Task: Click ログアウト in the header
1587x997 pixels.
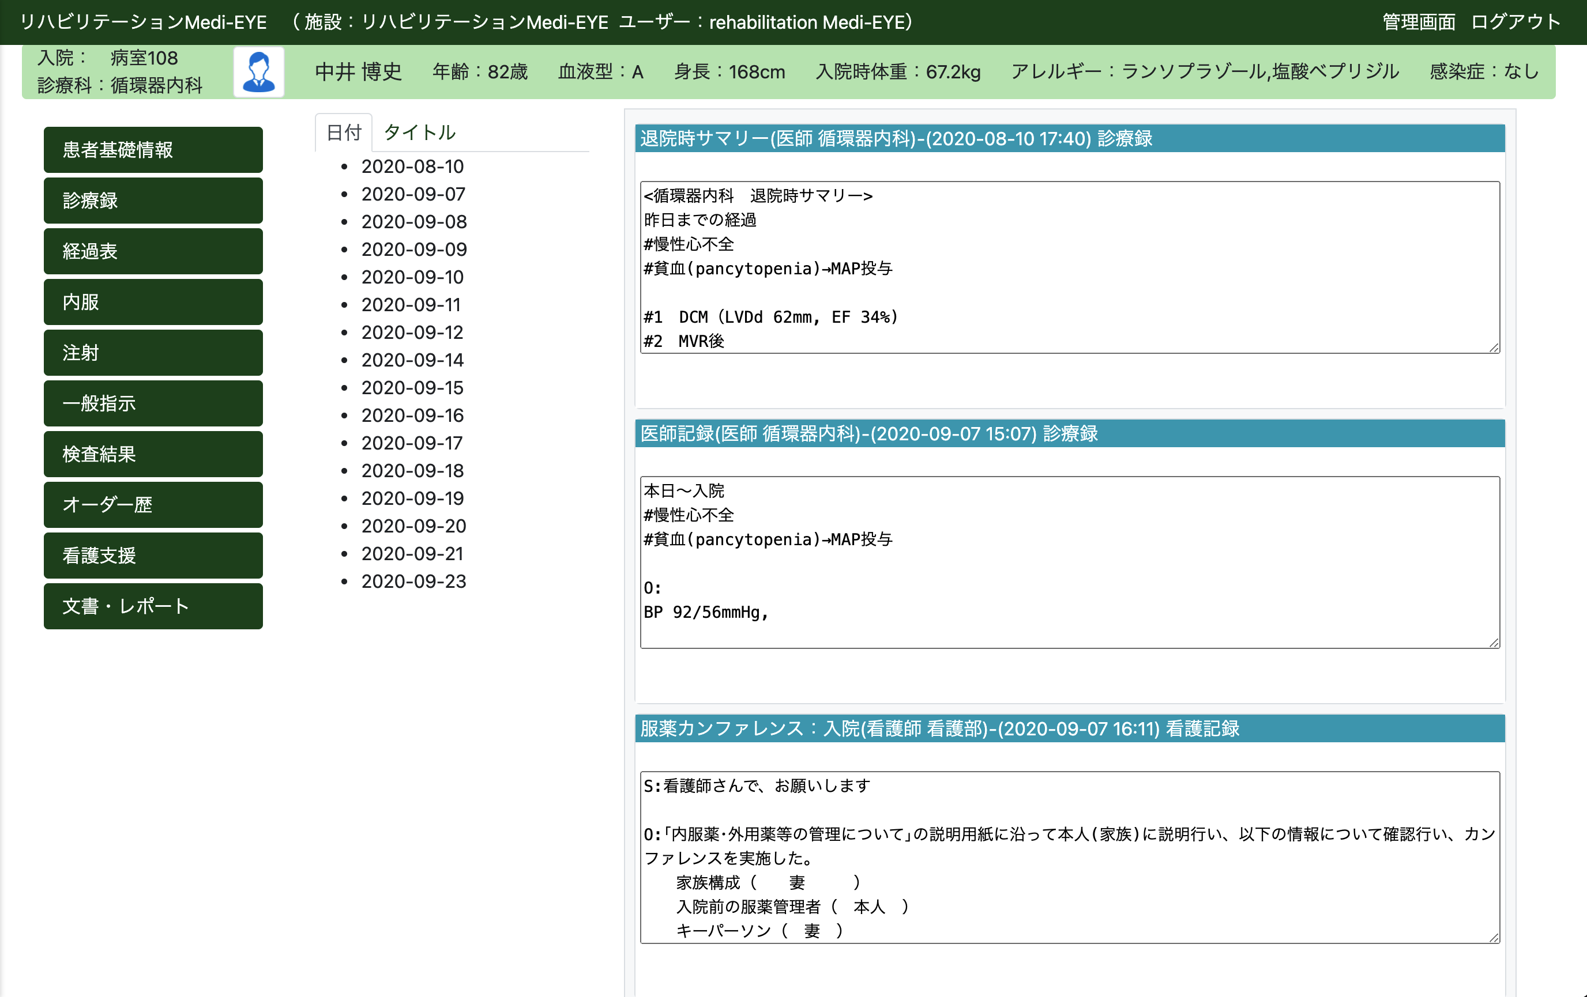Action: [x=1515, y=22]
